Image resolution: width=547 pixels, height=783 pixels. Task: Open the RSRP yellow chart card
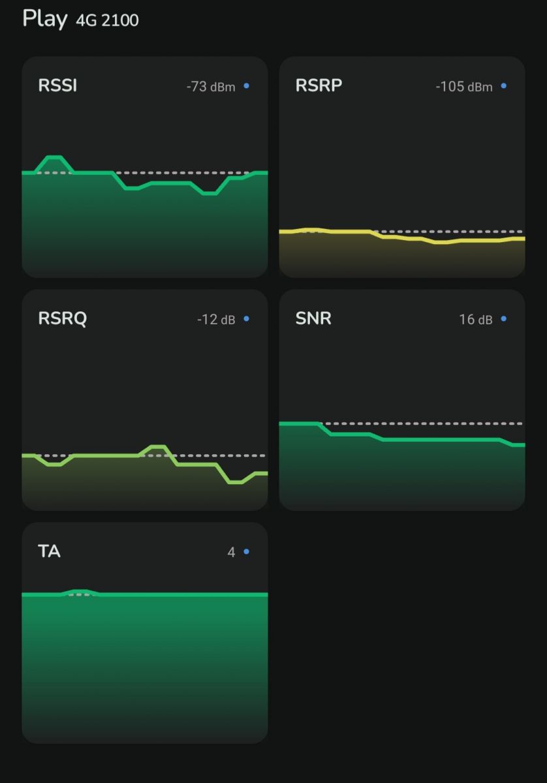pos(402,167)
